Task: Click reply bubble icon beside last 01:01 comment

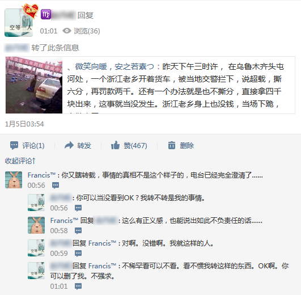Action: [x=78, y=286]
